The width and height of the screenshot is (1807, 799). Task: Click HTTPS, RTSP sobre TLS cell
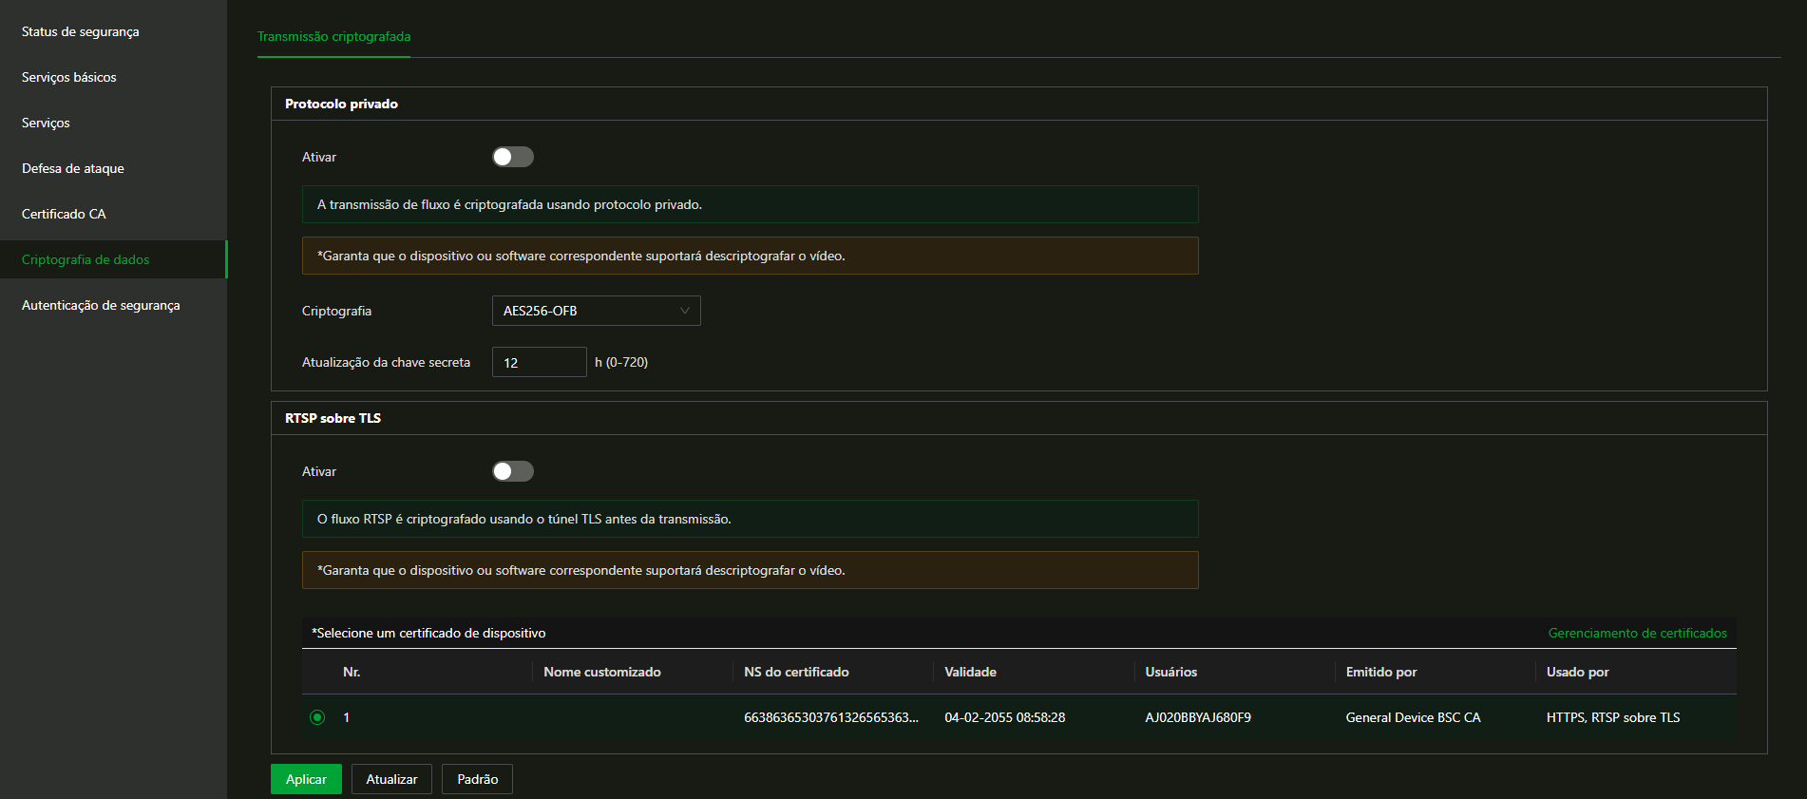tap(1612, 717)
